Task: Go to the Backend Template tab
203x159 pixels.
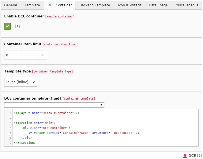Action: tap(95, 5)
